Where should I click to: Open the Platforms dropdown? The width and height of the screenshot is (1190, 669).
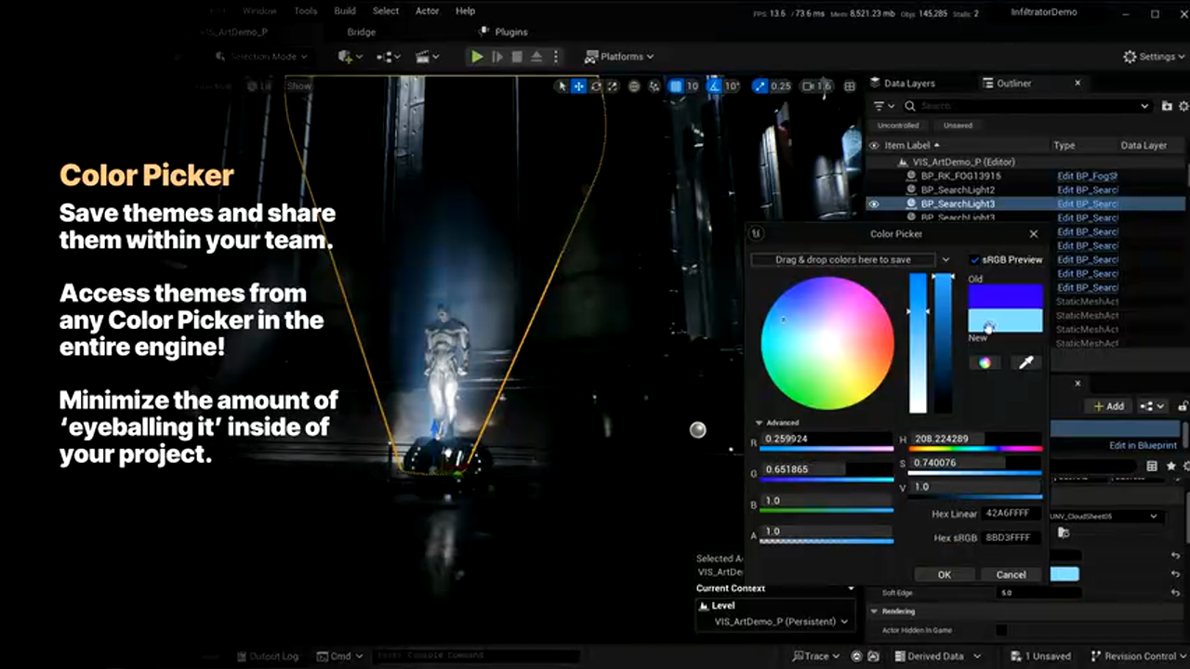click(x=620, y=57)
